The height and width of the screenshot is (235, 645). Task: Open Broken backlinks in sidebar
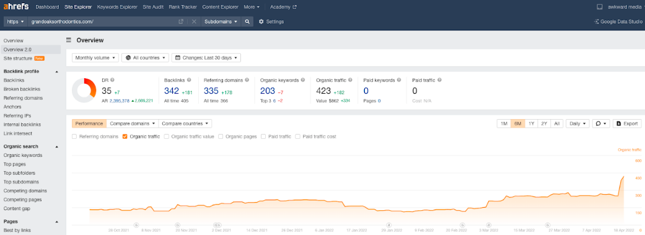point(22,89)
